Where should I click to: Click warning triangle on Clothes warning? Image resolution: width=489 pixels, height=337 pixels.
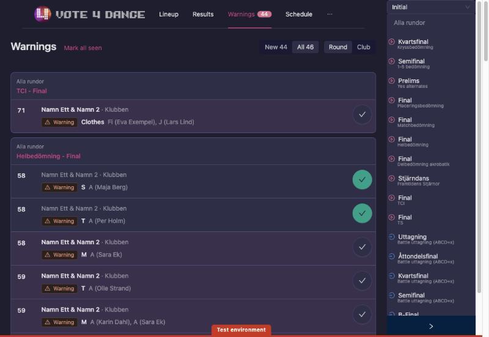pyautogui.click(x=48, y=122)
